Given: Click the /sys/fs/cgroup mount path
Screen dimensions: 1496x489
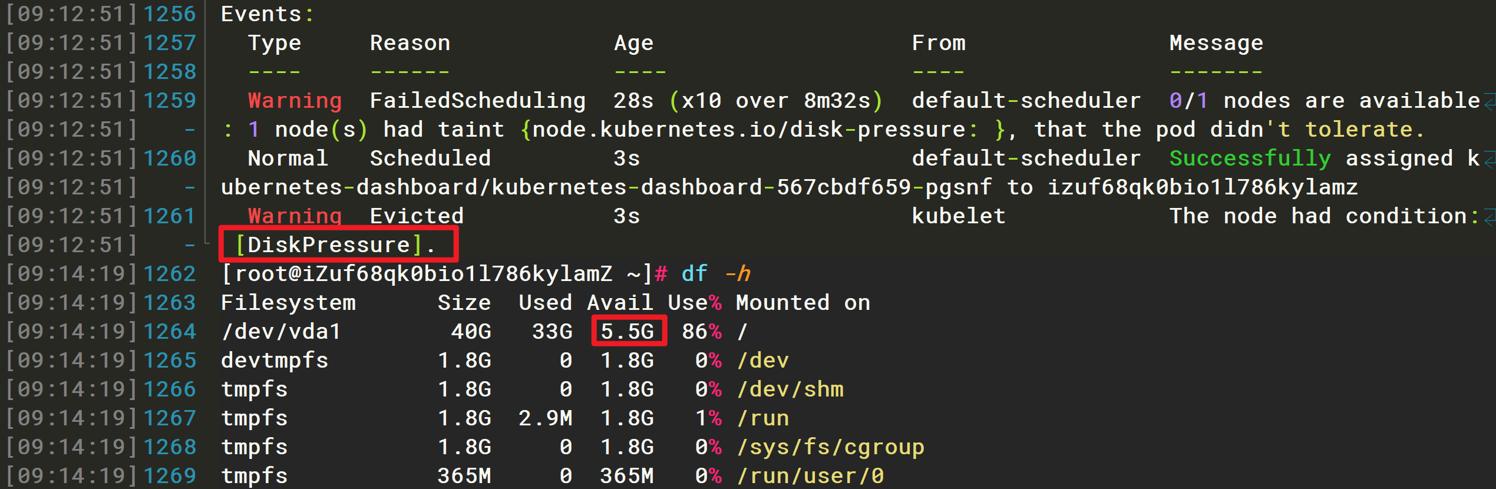Looking at the screenshot, I should [x=831, y=447].
